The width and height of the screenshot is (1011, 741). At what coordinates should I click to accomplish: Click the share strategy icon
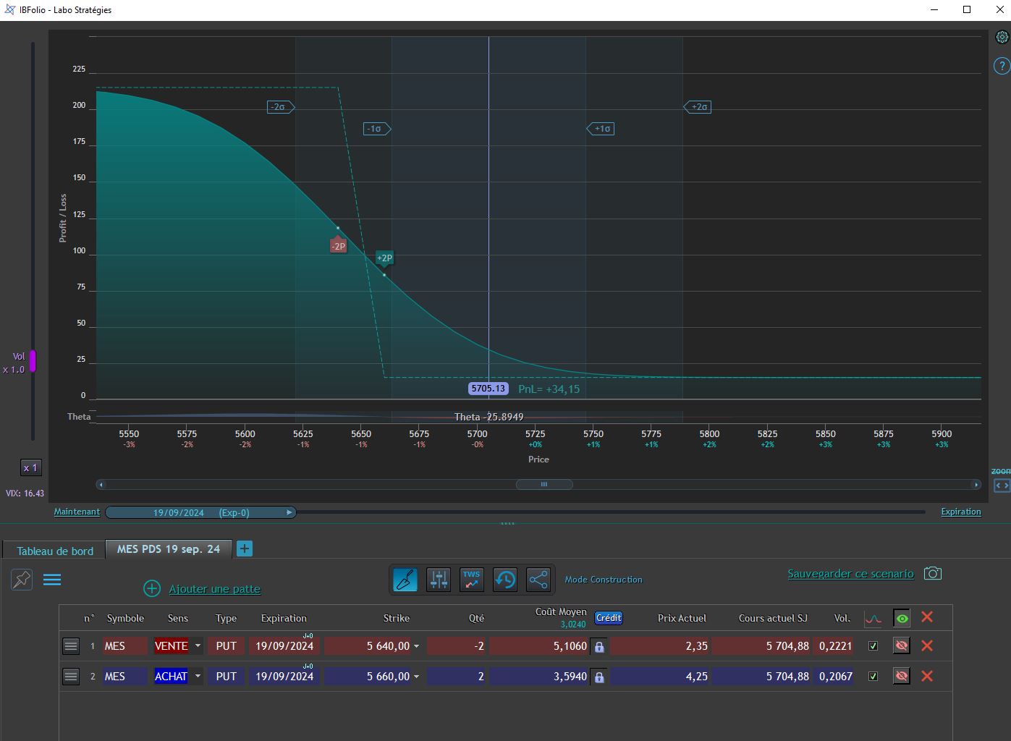538,580
